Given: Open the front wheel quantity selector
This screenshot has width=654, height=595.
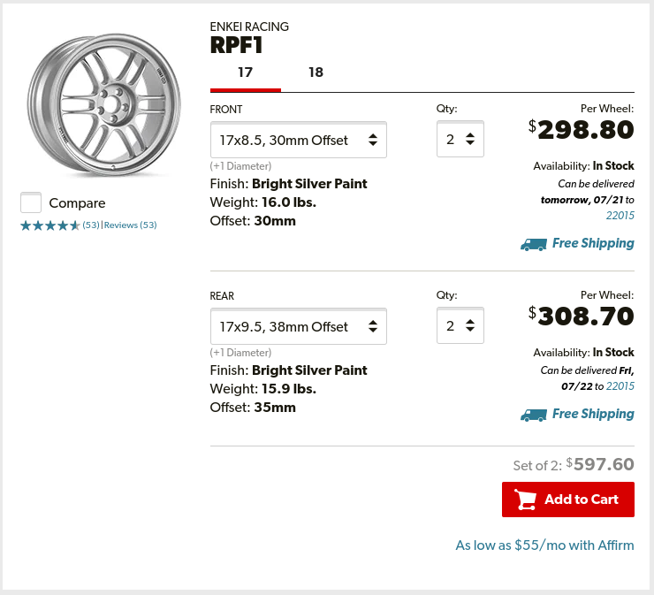Looking at the screenshot, I should point(460,139).
